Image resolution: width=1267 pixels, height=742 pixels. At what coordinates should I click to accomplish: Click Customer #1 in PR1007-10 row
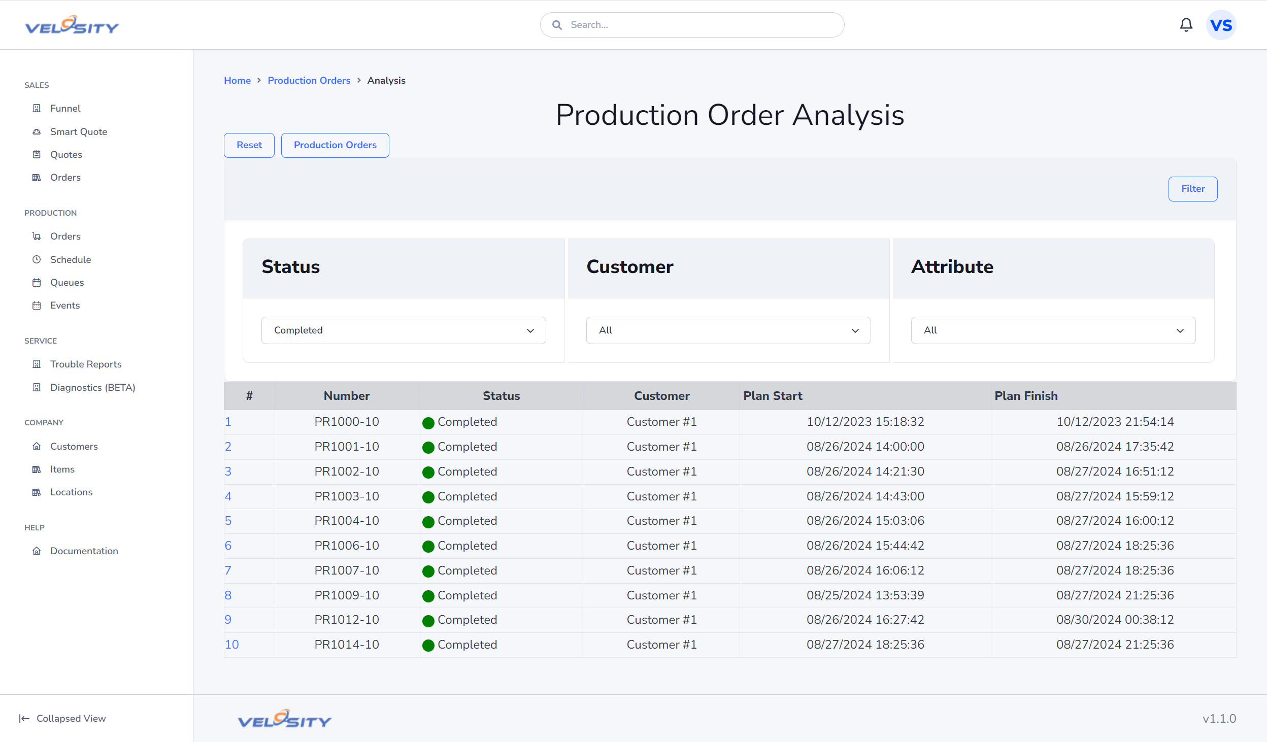click(x=661, y=570)
